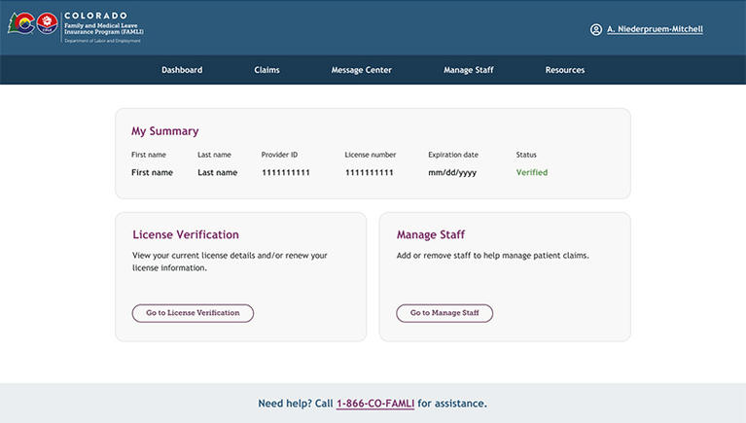This screenshot has width=746, height=423.
Task: Click the Expiration date column label
Action: point(453,155)
